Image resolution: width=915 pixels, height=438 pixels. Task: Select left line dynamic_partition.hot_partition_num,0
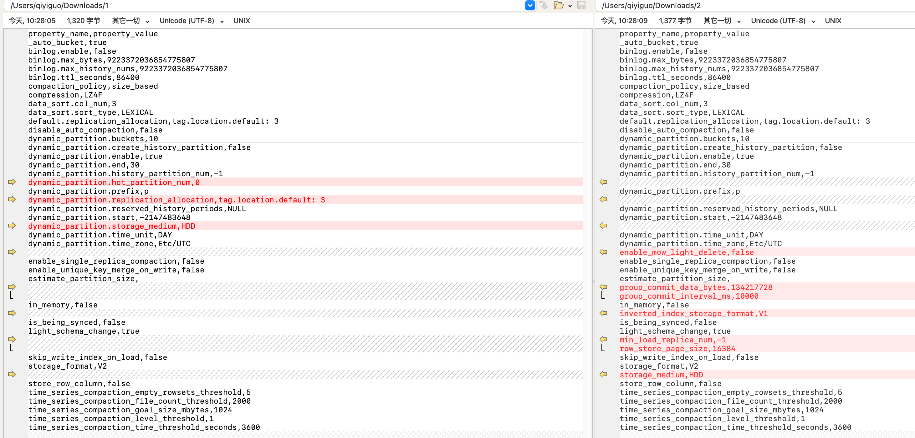(114, 182)
